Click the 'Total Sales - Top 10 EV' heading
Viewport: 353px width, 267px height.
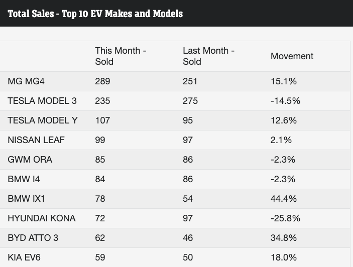coord(95,14)
